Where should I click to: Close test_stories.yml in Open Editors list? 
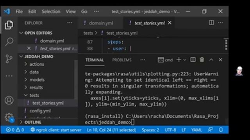29,48
